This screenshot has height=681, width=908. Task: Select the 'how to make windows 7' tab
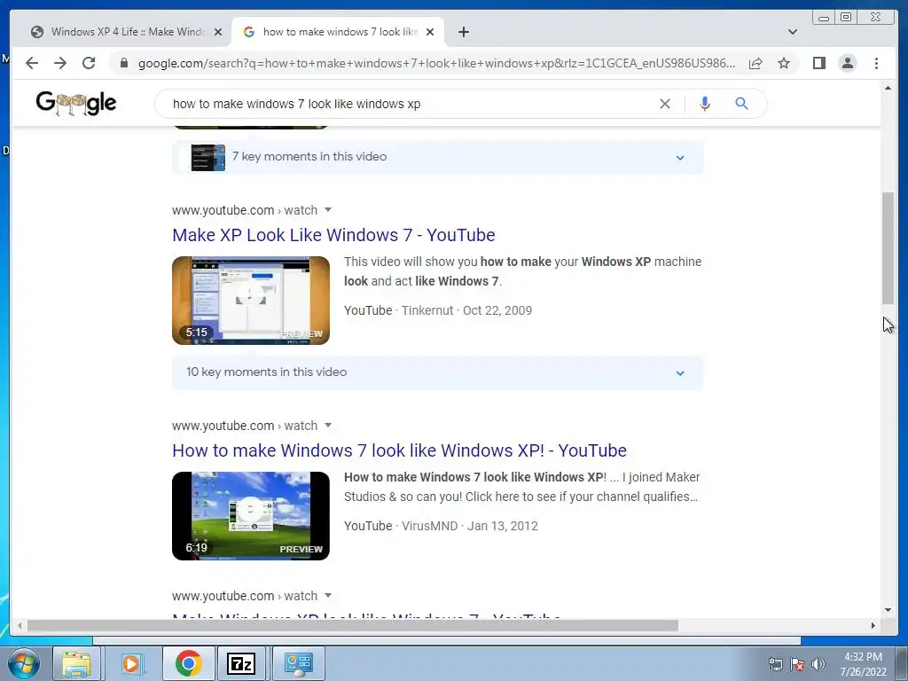pos(338,32)
